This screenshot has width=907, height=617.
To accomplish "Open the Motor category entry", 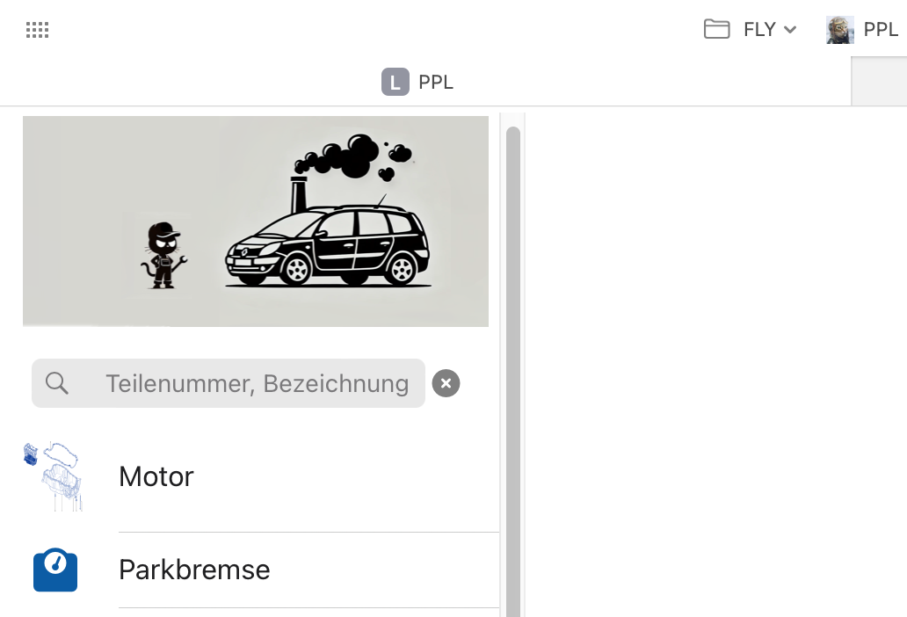I will 261,476.
